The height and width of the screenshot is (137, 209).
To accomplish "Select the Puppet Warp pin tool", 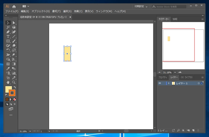I will click(14, 55).
